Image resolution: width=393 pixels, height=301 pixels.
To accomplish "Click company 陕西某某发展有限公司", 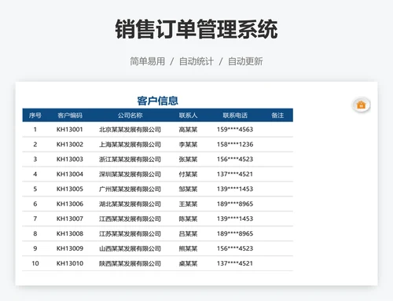I will [x=130, y=263].
